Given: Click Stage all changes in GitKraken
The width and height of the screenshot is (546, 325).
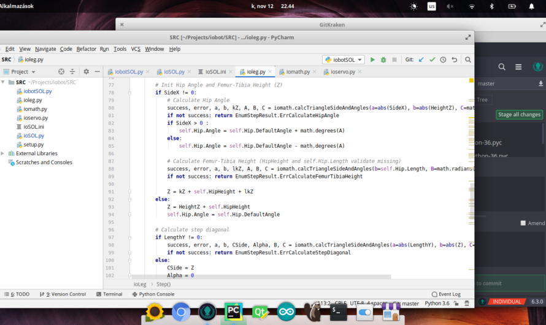Looking at the screenshot, I should [x=519, y=115].
